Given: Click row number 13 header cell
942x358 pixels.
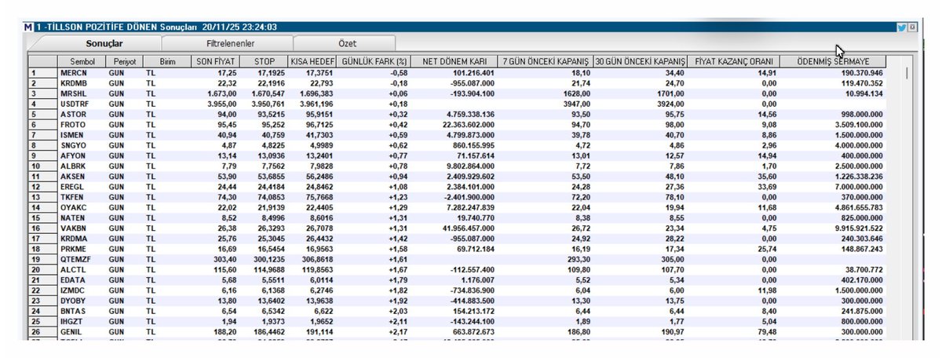Looking at the screenshot, I should click(x=43, y=196).
